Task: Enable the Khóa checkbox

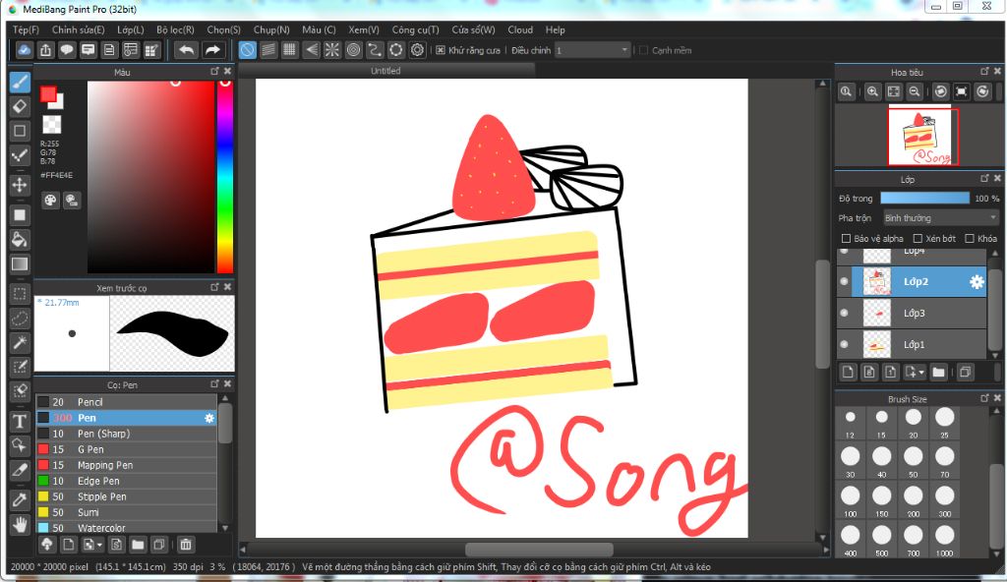Action: click(x=970, y=238)
